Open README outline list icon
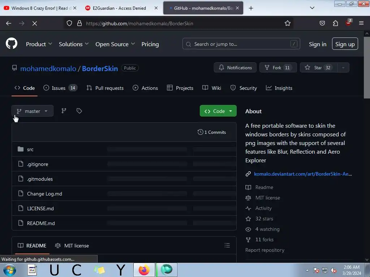The image size is (370, 277). [227, 245]
